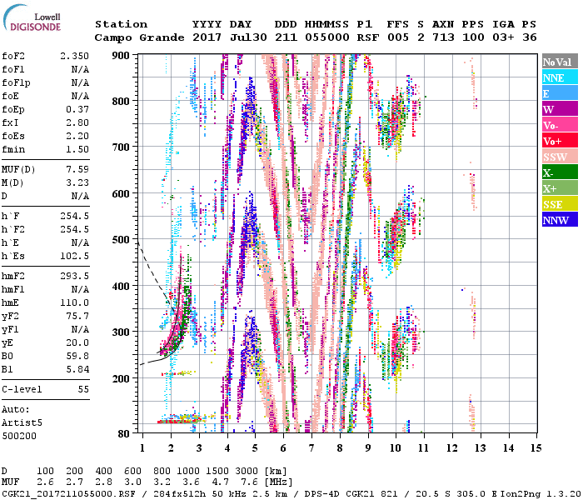Select the C-level value 55
The height and width of the screenshot is (500, 583).
[82, 389]
